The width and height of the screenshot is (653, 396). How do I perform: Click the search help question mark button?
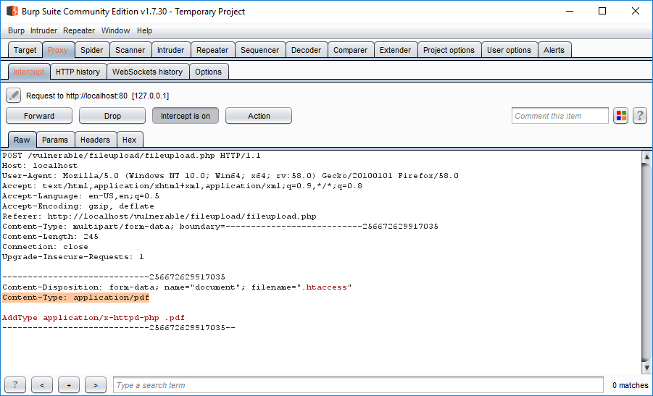point(15,385)
